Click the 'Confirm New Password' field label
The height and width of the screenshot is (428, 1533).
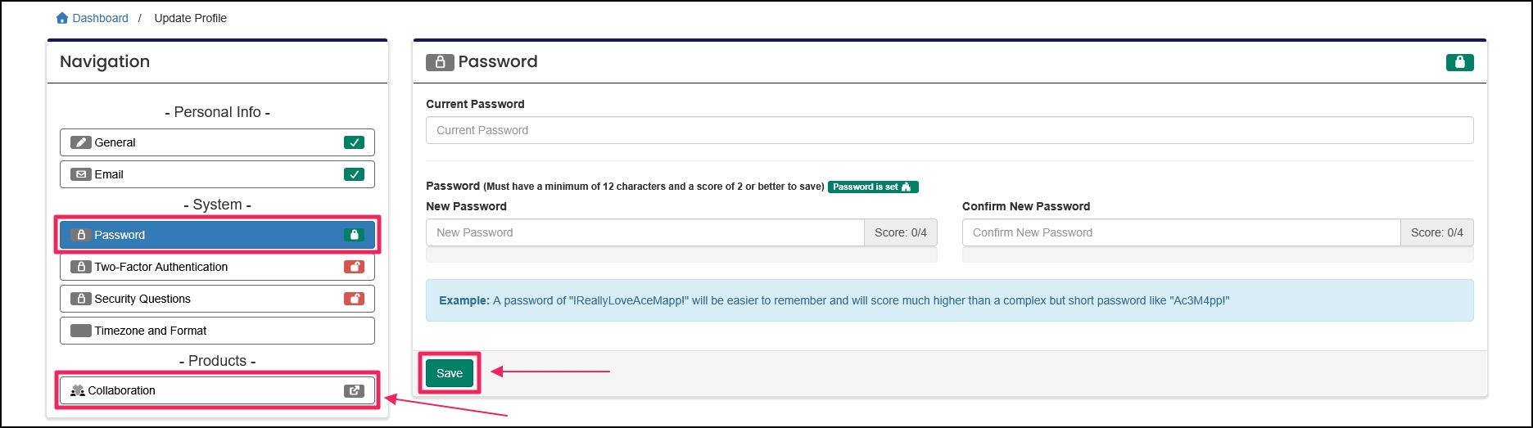pyautogui.click(x=1026, y=206)
